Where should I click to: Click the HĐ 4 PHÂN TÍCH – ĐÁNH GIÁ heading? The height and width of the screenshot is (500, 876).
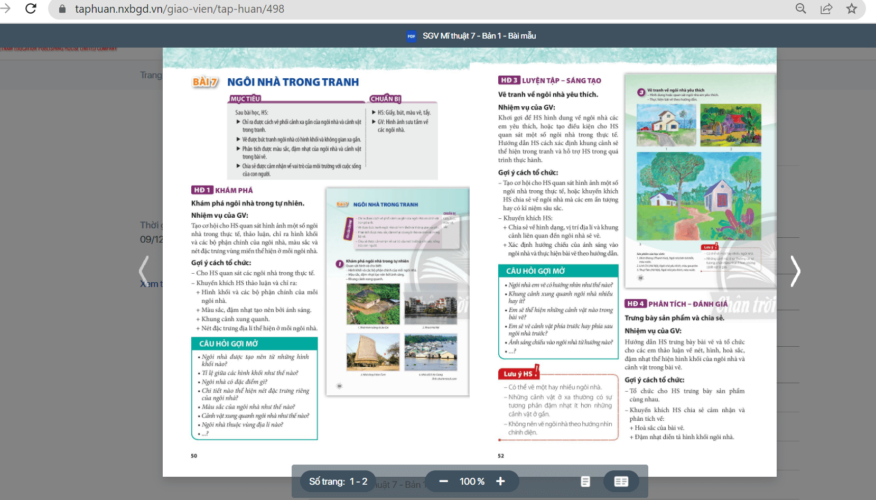point(676,304)
